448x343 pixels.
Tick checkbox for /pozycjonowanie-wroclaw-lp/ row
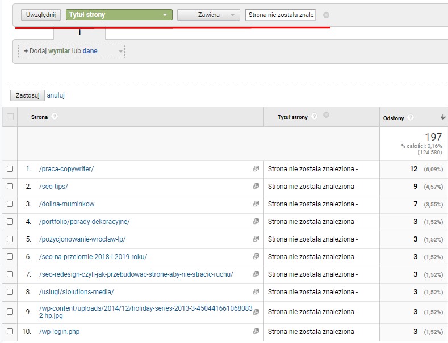click(10, 239)
